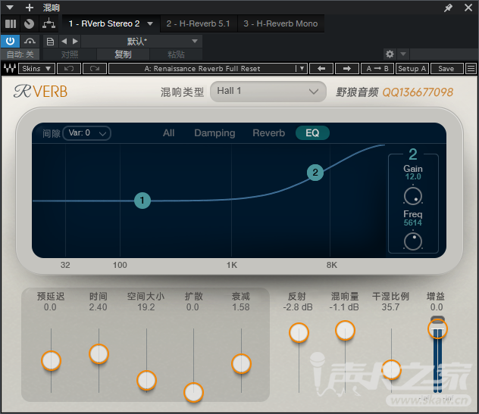Copy setup A to B
Image resolution: width=479 pixels, height=414 pixels.
[377, 69]
